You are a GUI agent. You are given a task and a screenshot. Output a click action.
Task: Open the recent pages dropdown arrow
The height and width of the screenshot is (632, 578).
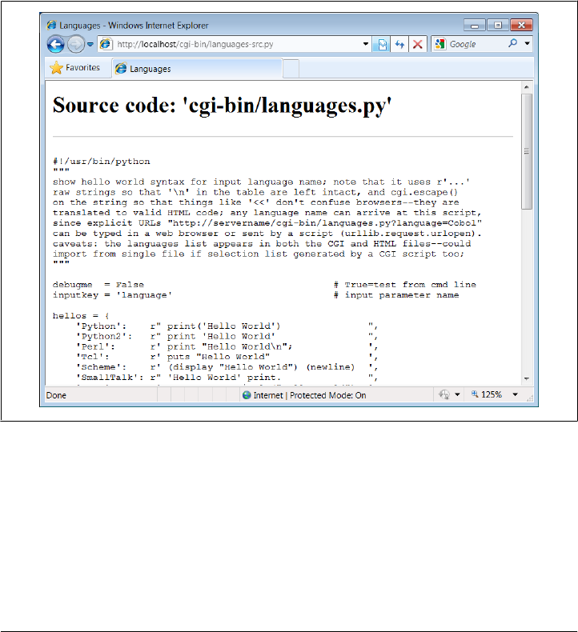coord(90,44)
